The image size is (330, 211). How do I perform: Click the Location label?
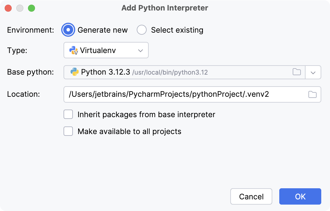[x=23, y=94]
